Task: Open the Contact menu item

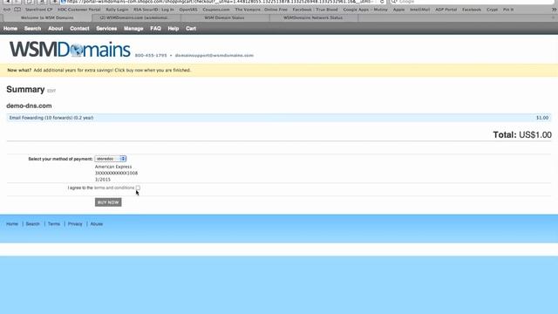Action: [x=79, y=29]
